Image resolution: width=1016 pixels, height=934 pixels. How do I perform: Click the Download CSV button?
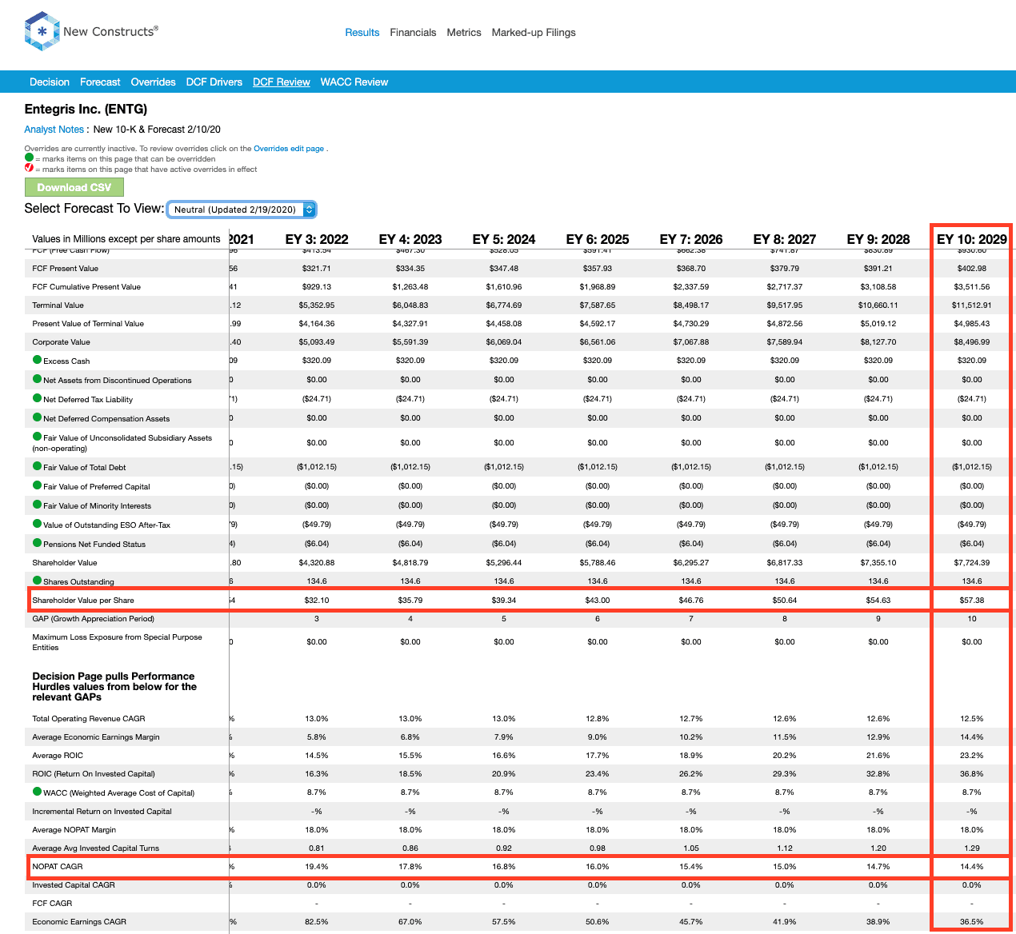pos(74,187)
